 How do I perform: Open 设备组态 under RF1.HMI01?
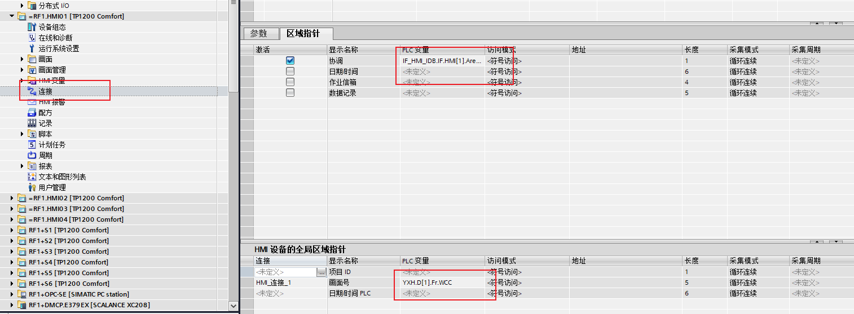(x=52, y=27)
